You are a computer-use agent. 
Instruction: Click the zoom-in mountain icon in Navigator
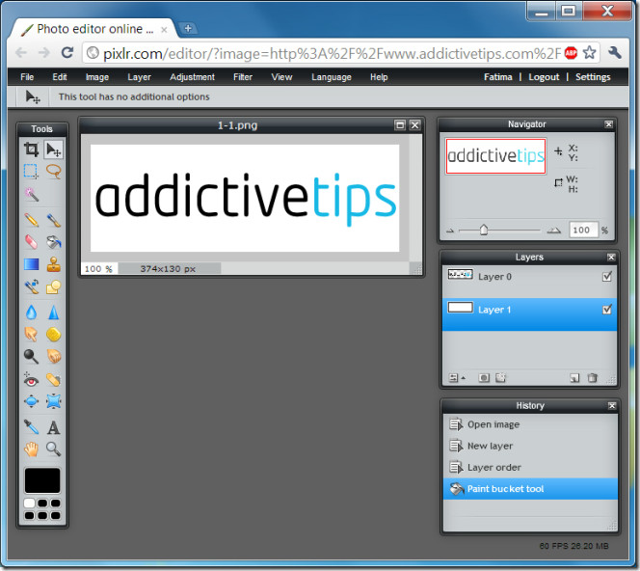coord(554,231)
